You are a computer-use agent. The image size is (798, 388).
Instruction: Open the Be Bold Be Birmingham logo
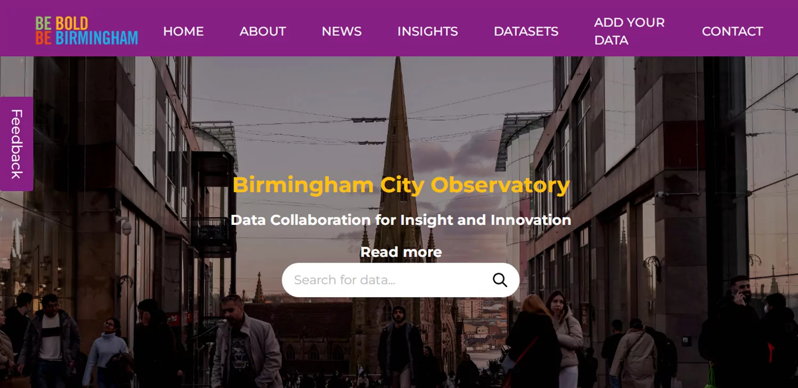coord(87,31)
